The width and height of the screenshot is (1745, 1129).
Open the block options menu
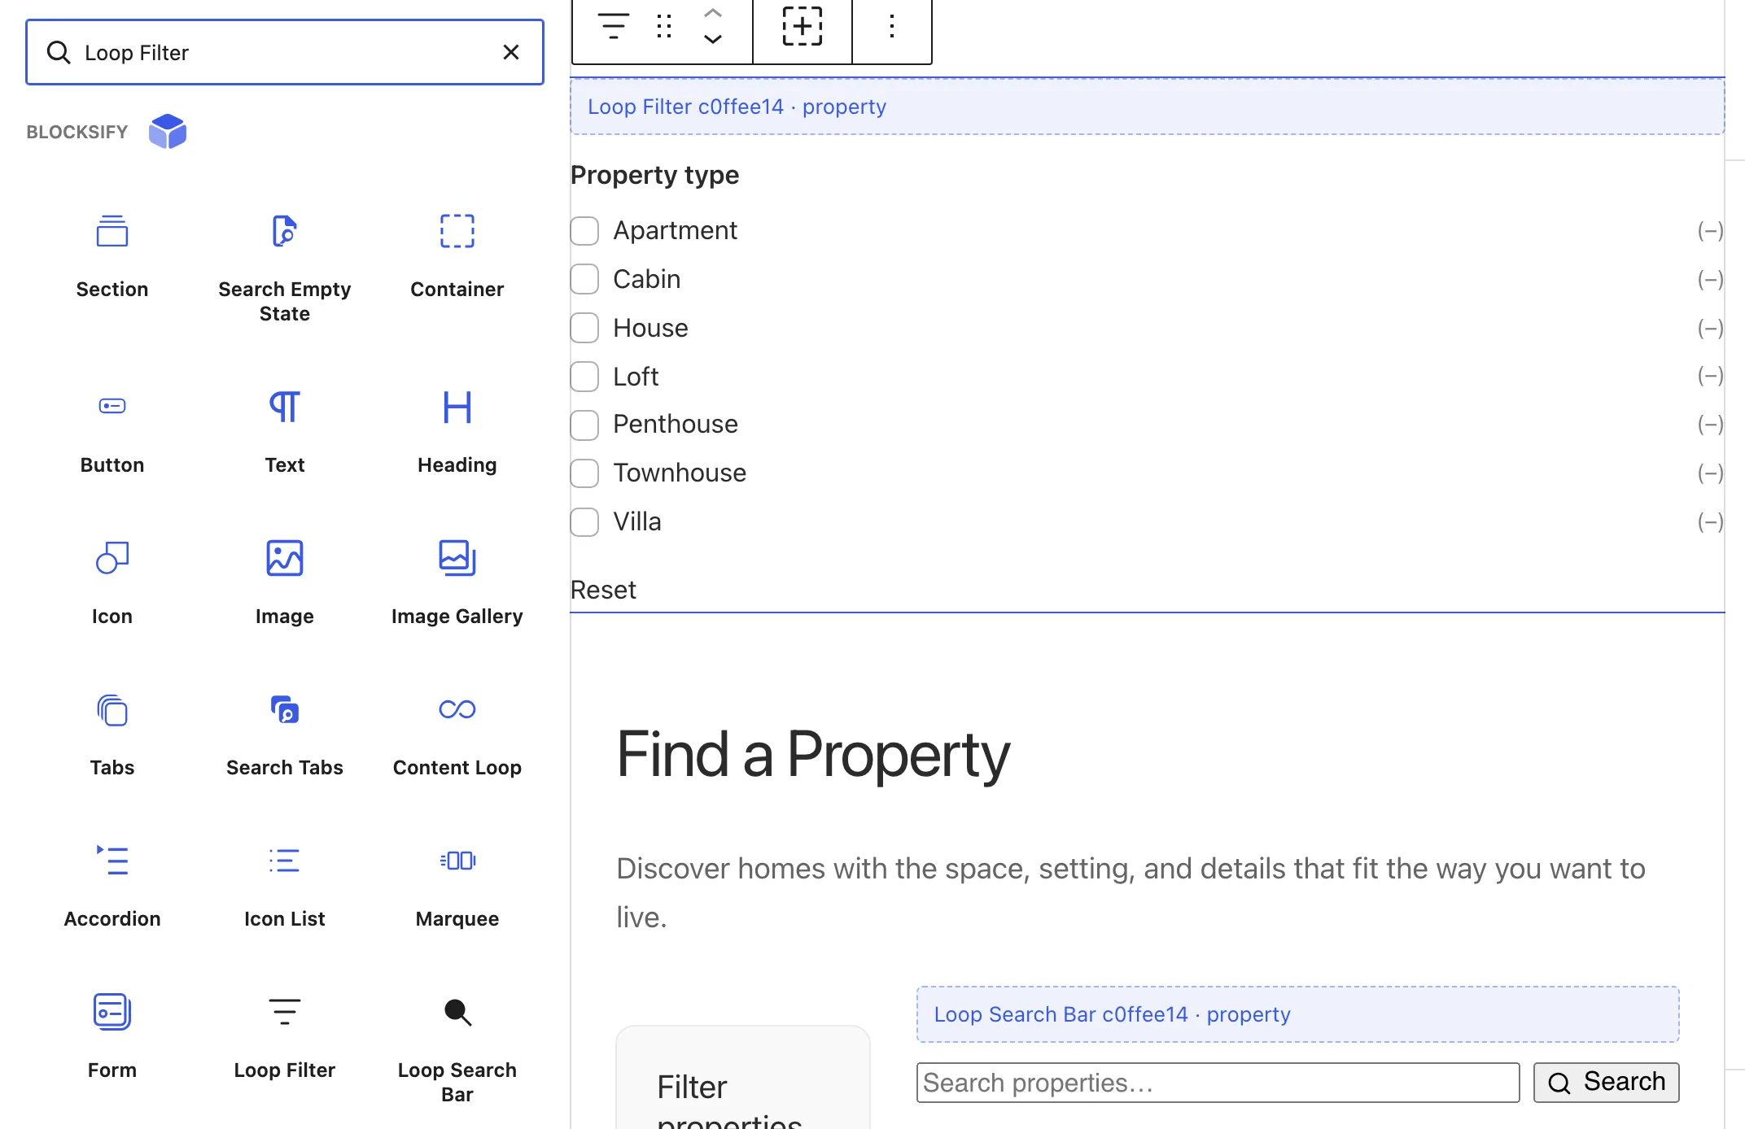tap(892, 27)
